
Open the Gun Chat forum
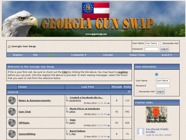click(25, 112)
